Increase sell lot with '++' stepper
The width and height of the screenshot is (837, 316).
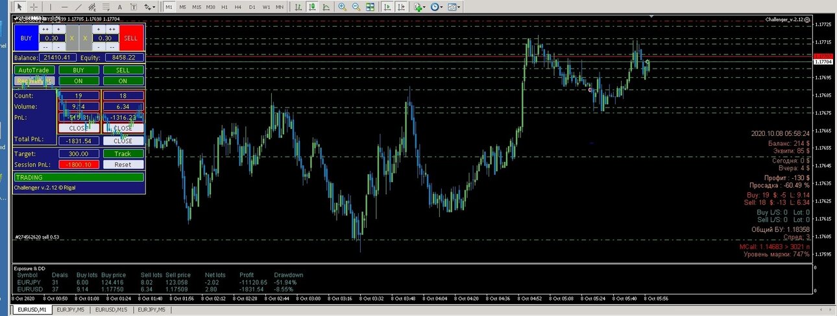pyautogui.click(x=112, y=30)
